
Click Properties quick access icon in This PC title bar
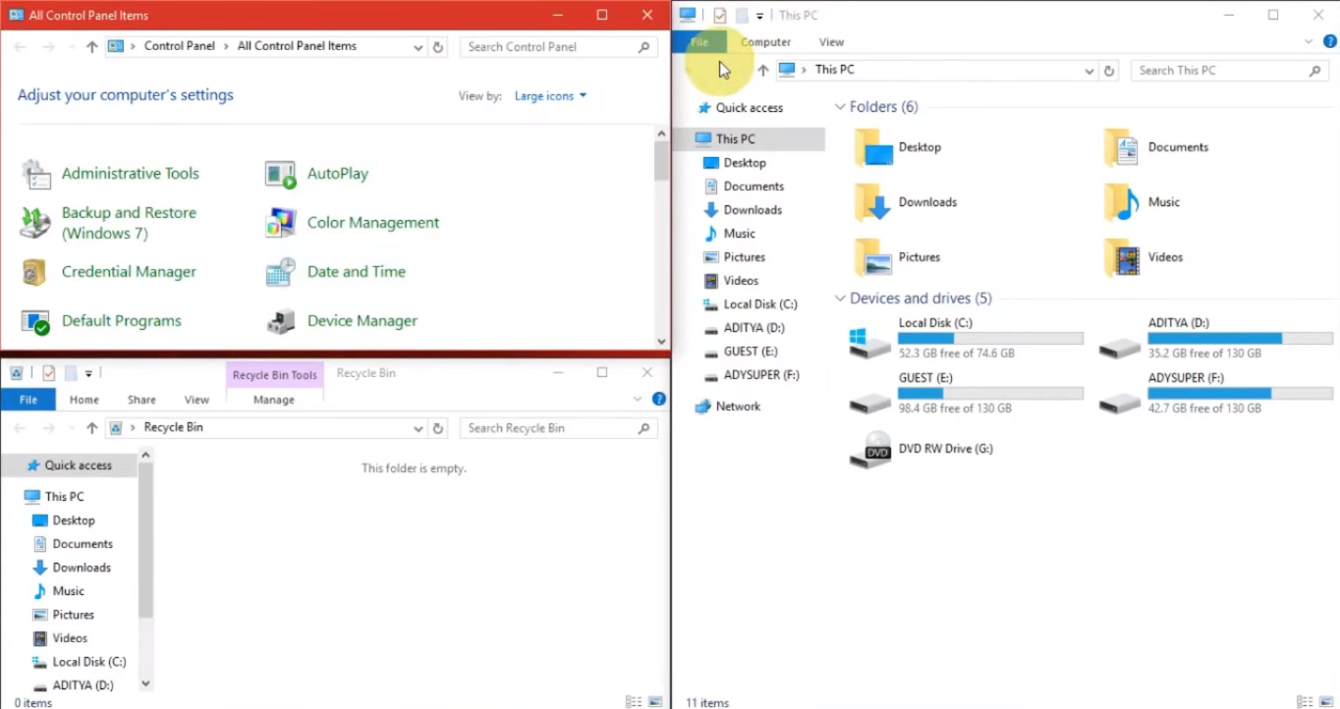click(x=720, y=16)
